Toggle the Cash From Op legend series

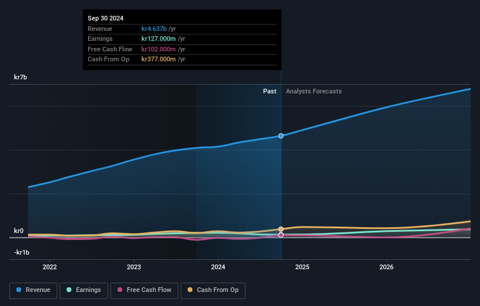click(x=213, y=290)
